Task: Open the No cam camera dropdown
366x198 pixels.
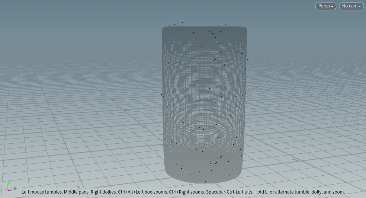Action: coord(351,6)
